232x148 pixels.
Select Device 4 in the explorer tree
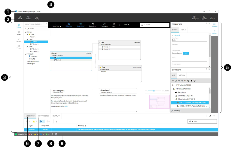click(35, 52)
